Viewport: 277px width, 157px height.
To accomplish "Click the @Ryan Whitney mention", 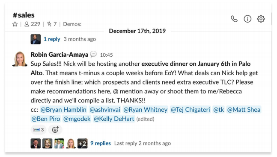I will coord(145,110).
